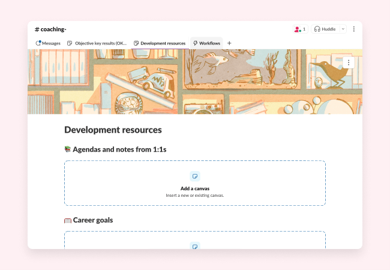Screen dimensions: 390x270
Task: Select the Development resources tab
Action: pos(159,43)
